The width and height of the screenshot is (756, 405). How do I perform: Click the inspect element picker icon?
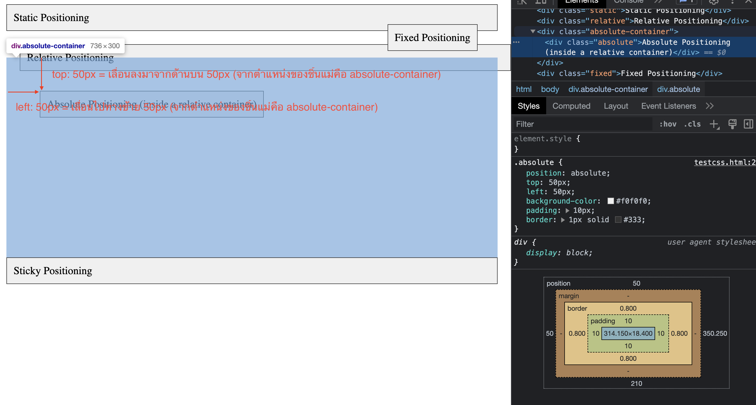pyautogui.click(x=522, y=2)
